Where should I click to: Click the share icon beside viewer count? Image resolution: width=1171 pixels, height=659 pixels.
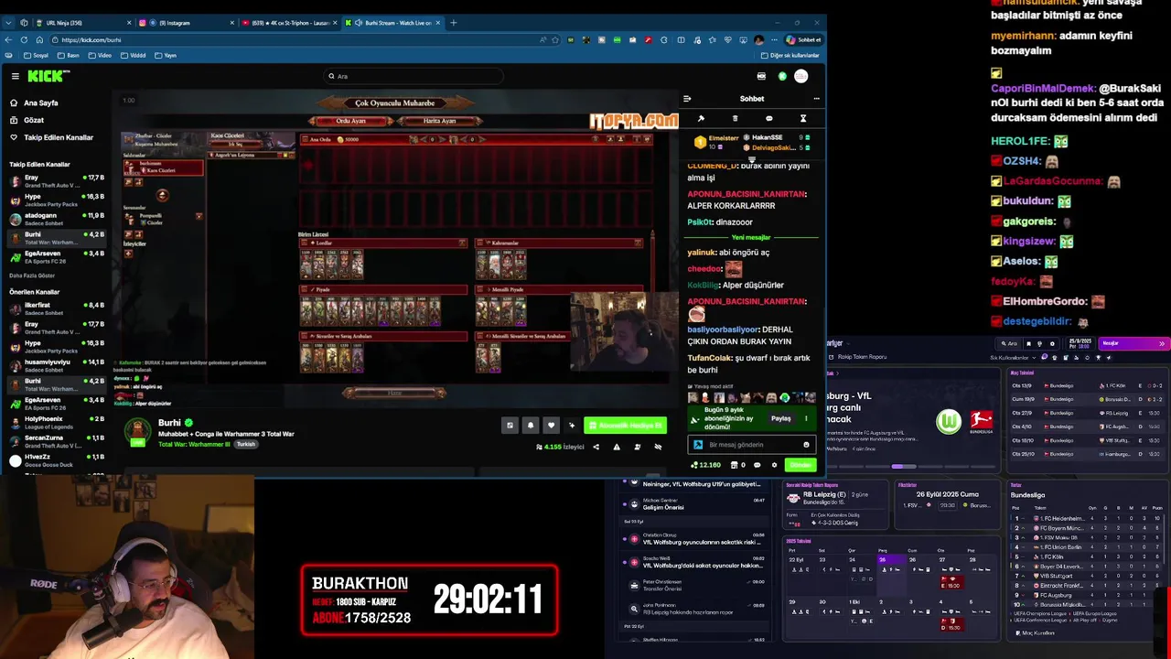tap(596, 447)
